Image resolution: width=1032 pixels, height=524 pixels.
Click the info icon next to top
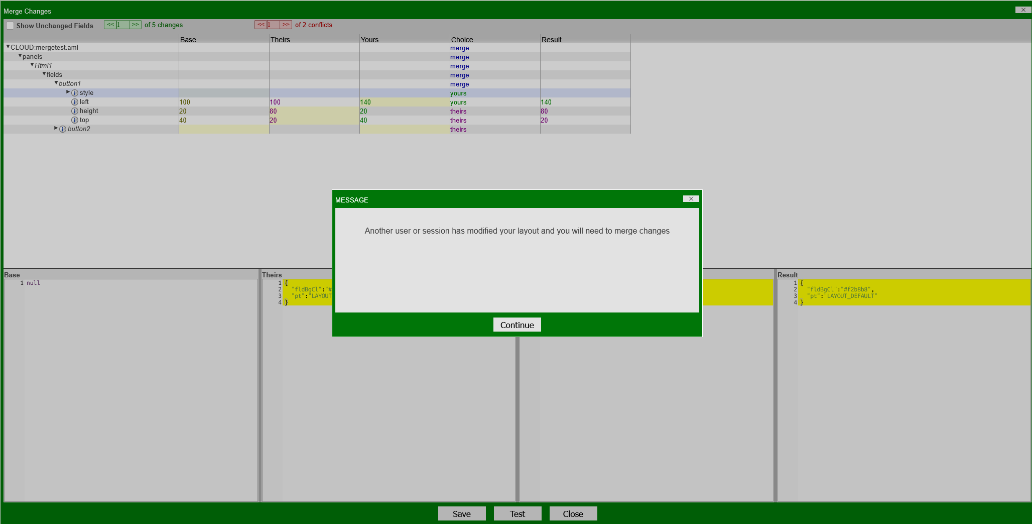coord(74,120)
